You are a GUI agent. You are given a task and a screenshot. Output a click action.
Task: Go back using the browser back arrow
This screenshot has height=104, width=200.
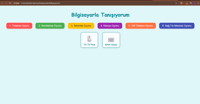(2, 3)
